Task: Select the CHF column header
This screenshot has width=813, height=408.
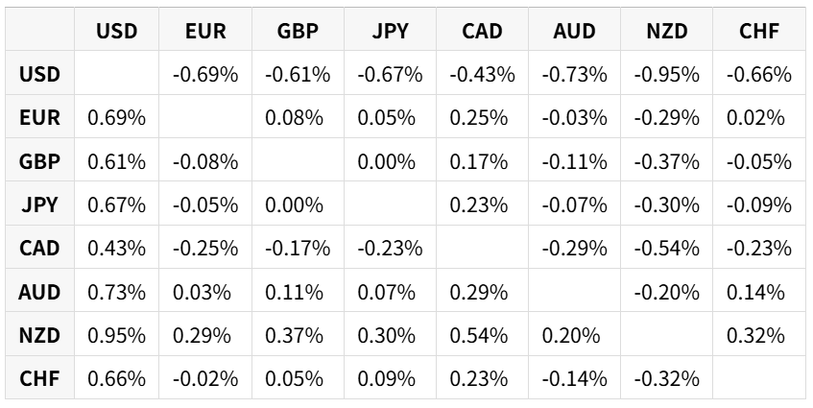Action: tap(759, 31)
